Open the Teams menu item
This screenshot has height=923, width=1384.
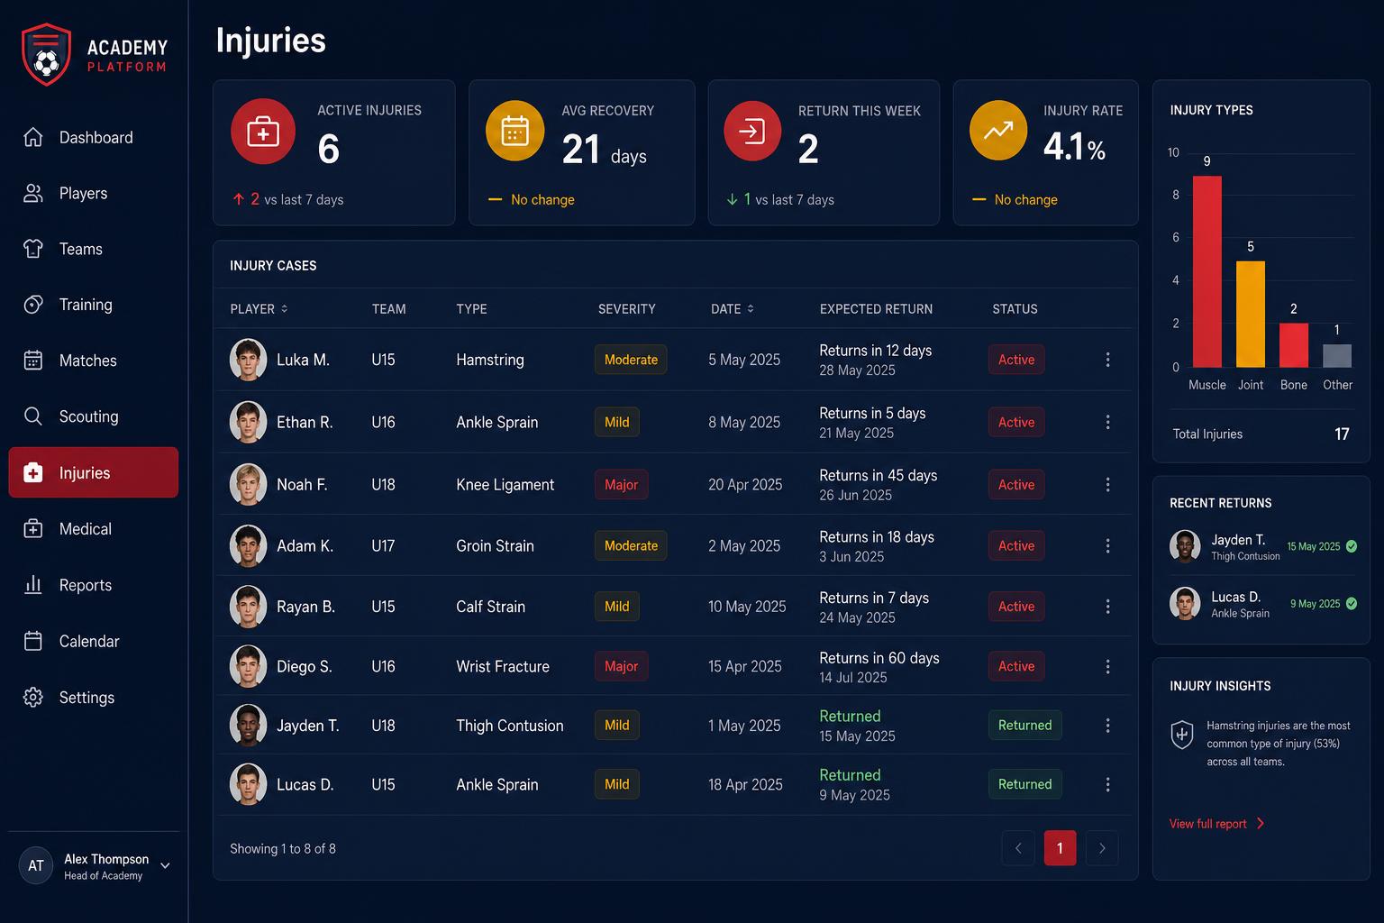coord(94,249)
